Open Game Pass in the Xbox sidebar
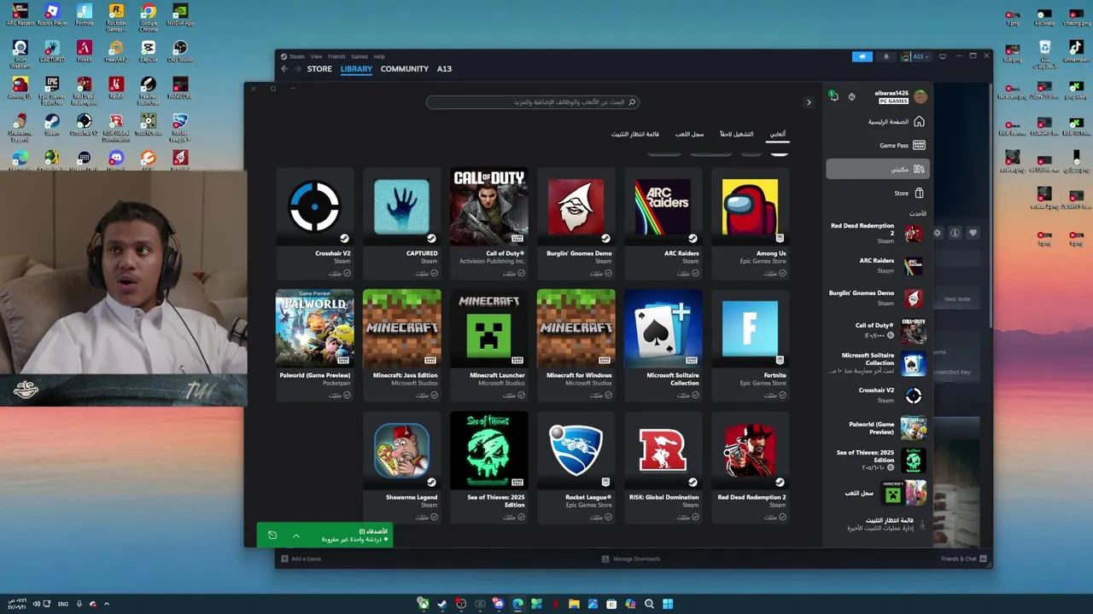This screenshot has width=1093, height=614. pos(876,145)
